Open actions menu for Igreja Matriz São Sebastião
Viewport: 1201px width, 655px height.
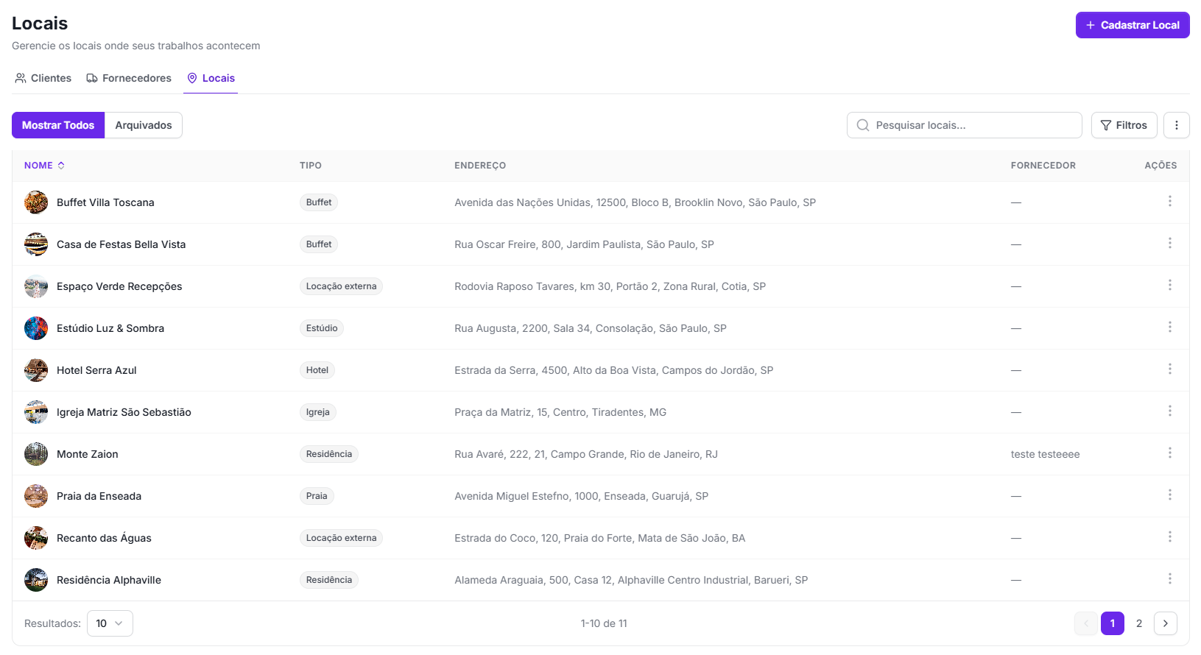point(1169,411)
